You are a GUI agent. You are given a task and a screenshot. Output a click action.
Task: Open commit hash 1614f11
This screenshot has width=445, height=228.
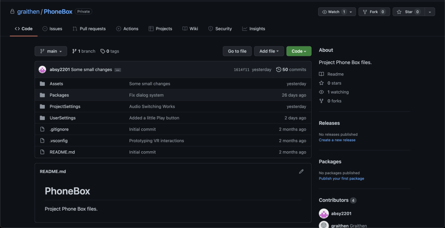pyautogui.click(x=242, y=70)
